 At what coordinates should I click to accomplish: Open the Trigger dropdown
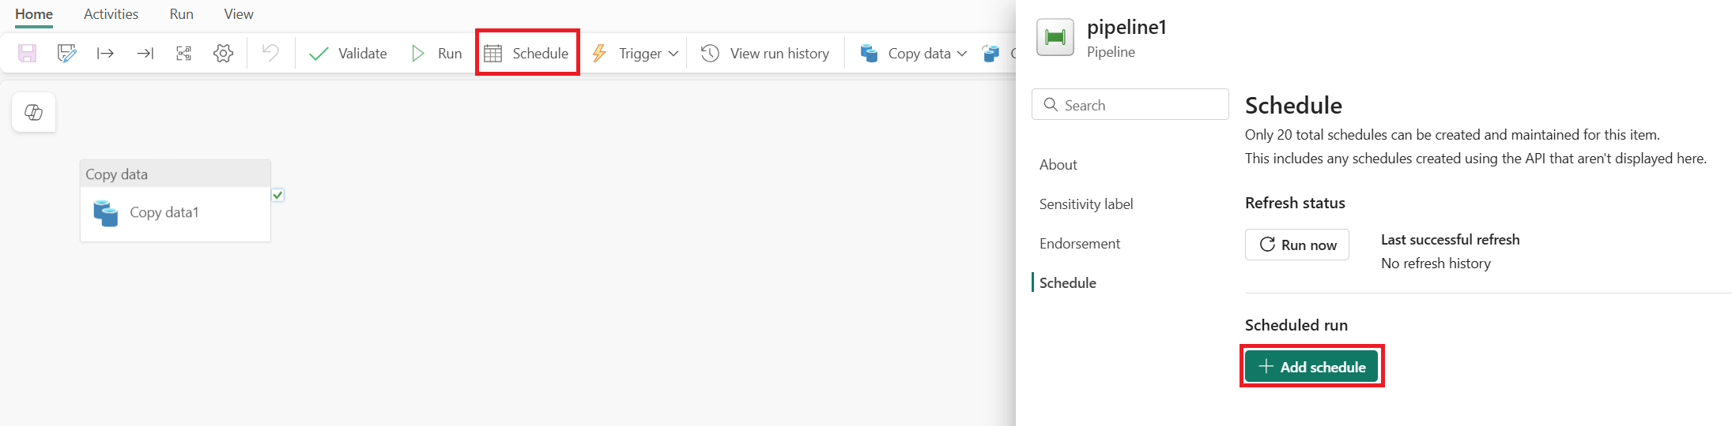click(x=635, y=54)
